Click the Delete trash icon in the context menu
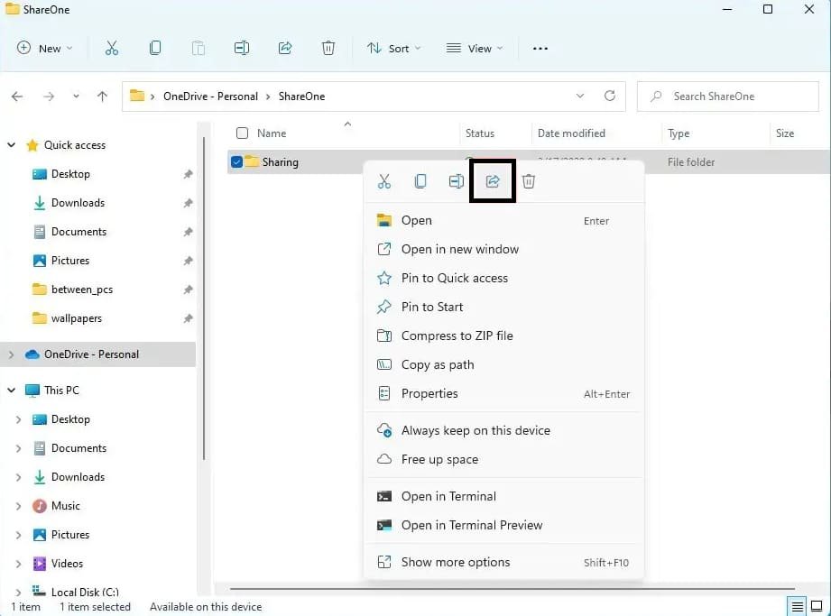This screenshot has width=831, height=616. point(529,181)
